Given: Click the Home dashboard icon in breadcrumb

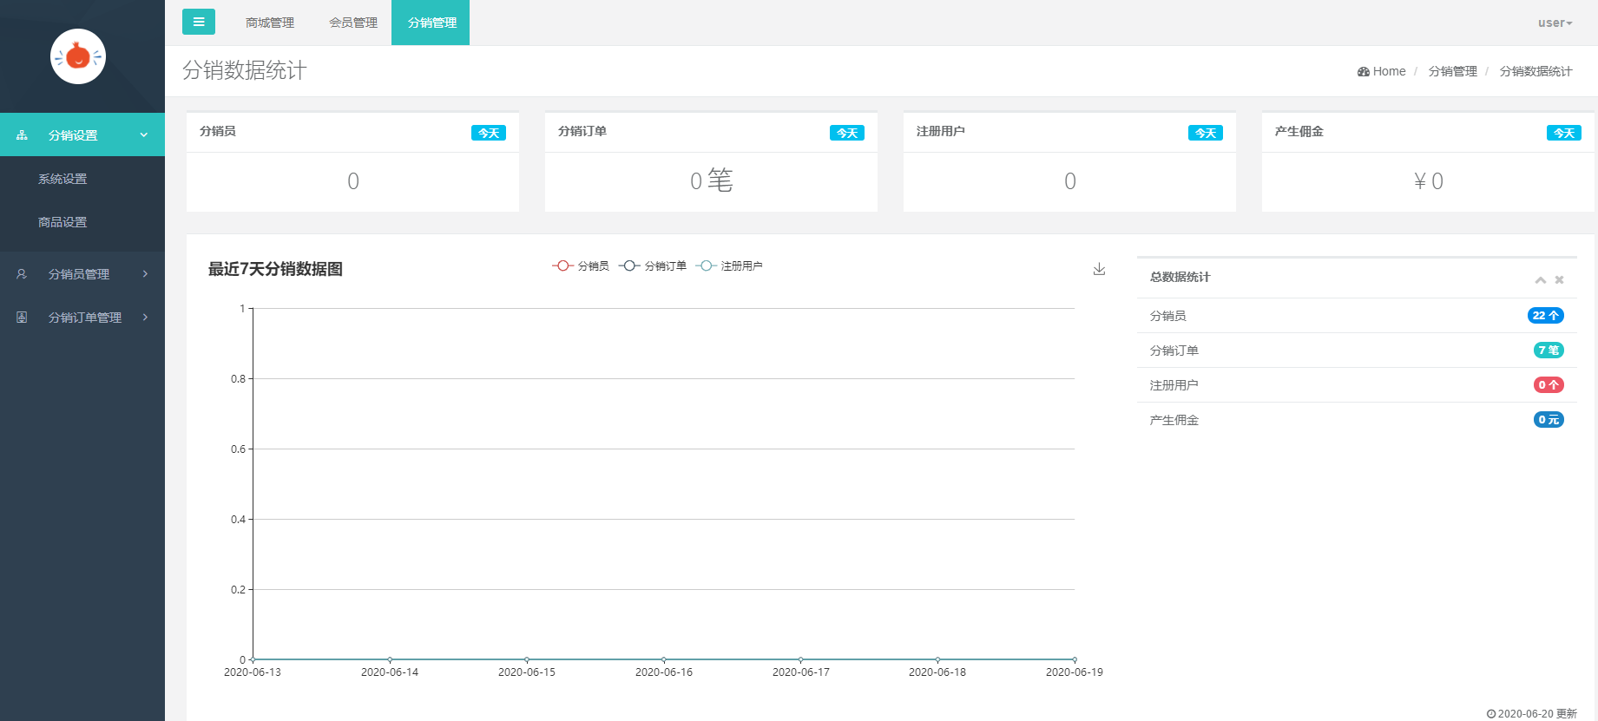Looking at the screenshot, I should point(1364,71).
